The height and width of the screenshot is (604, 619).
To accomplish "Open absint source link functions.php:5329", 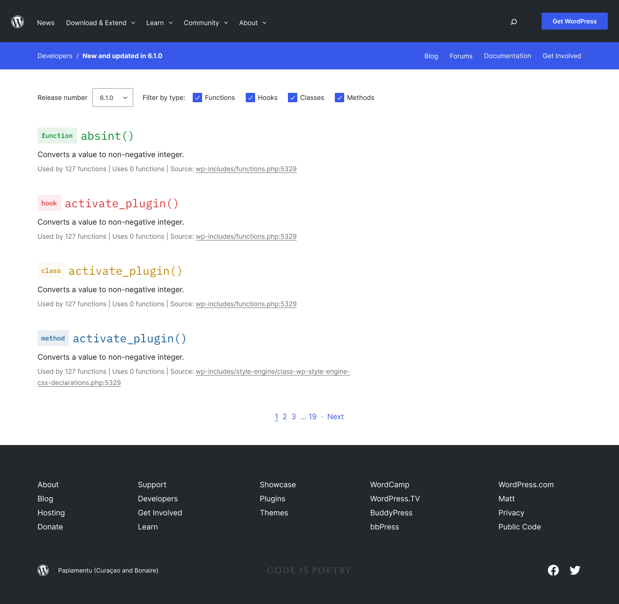I will [246, 169].
